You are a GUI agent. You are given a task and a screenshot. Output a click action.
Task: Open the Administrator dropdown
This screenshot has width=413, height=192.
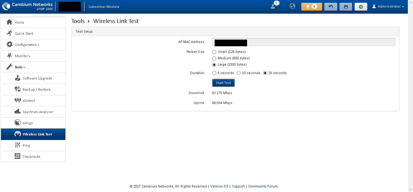388,7
